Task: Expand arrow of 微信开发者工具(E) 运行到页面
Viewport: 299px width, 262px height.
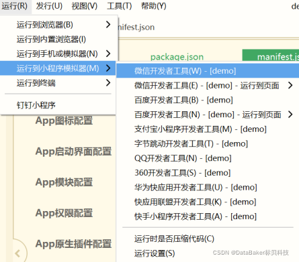Action: (290, 85)
